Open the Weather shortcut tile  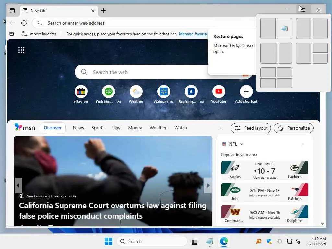coord(136,94)
